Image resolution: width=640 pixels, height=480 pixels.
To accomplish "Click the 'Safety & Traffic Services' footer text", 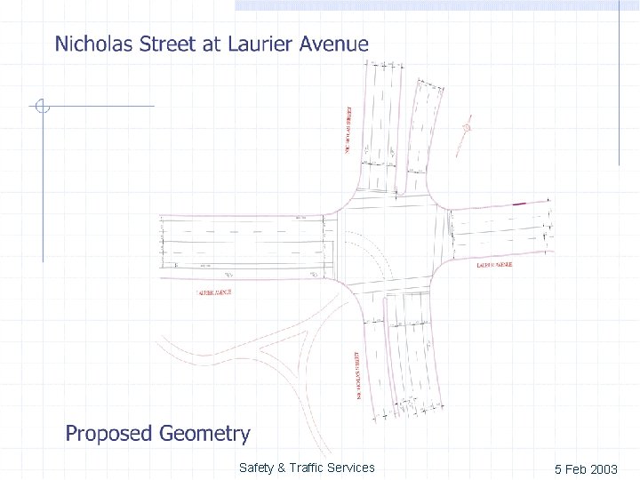I will [x=307, y=468].
